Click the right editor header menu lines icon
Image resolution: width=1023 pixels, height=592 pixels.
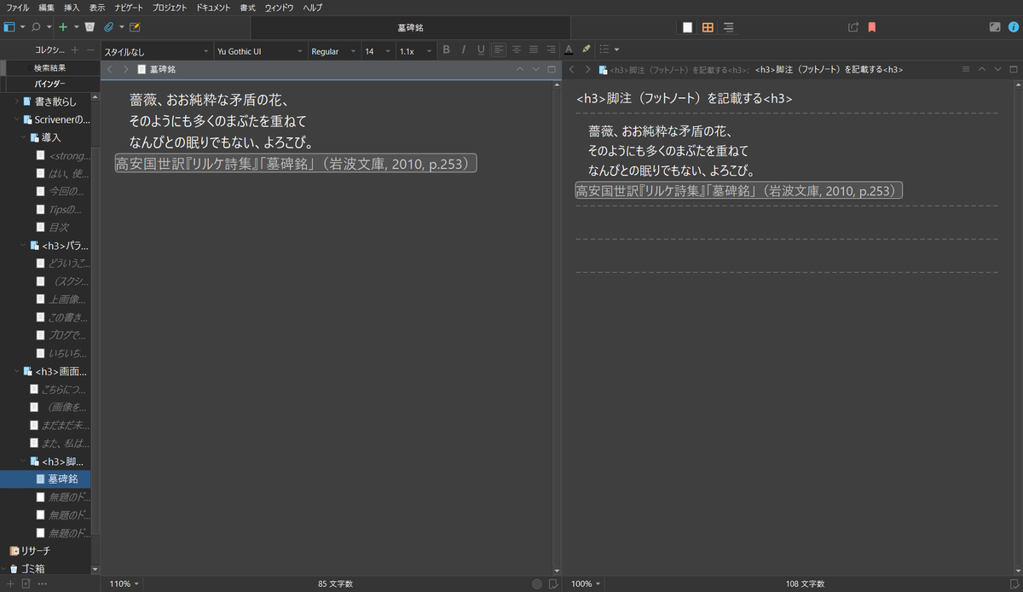click(x=966, y=69)
